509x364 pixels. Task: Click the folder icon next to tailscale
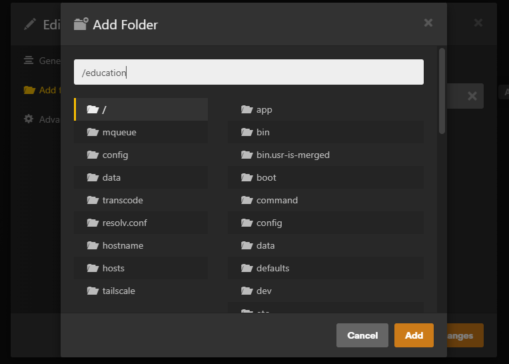(x=93, y=291)
